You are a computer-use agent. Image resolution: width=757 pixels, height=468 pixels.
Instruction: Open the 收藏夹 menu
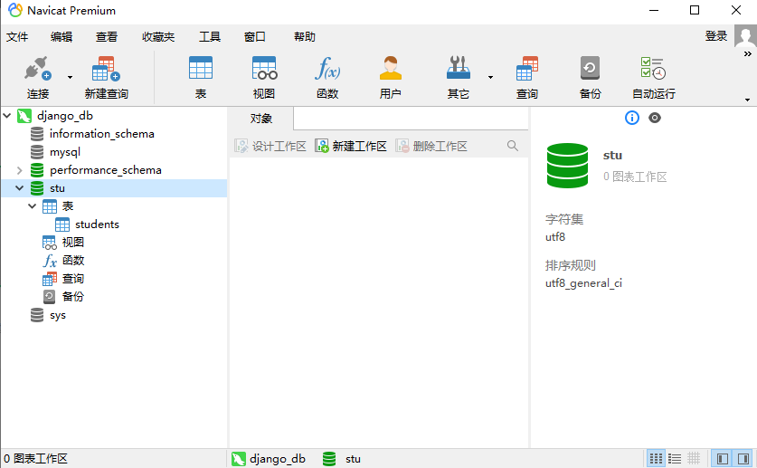pos(158,37)
